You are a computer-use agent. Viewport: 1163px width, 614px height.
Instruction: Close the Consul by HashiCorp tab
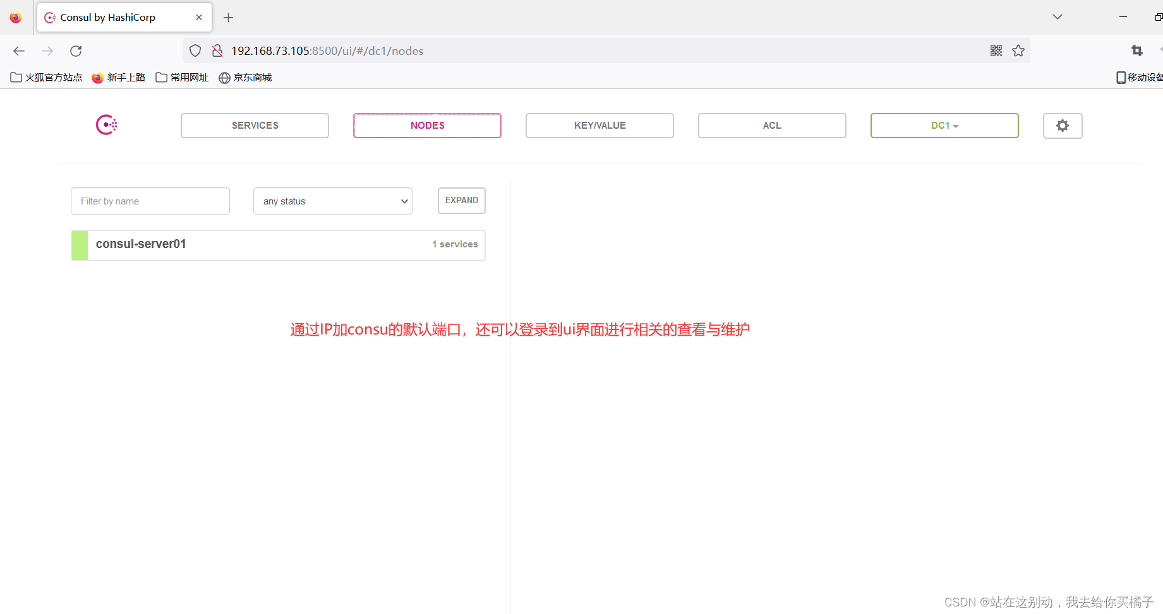click(199, 18)
